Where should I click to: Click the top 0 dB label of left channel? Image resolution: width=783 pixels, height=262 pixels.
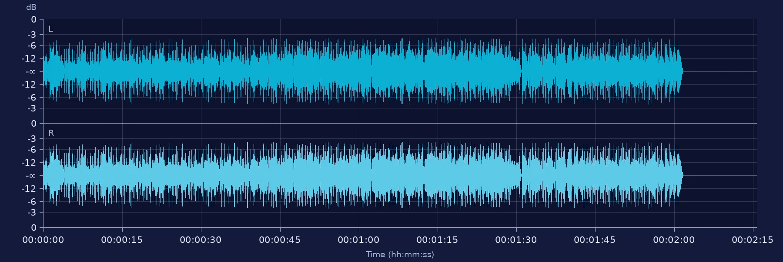point(33,20)
